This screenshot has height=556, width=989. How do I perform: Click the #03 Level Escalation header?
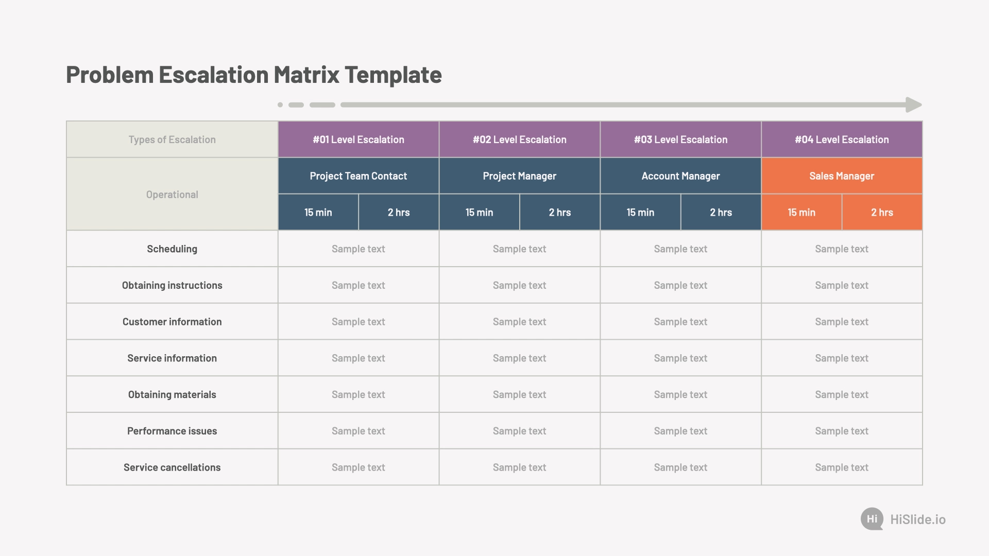680,138
